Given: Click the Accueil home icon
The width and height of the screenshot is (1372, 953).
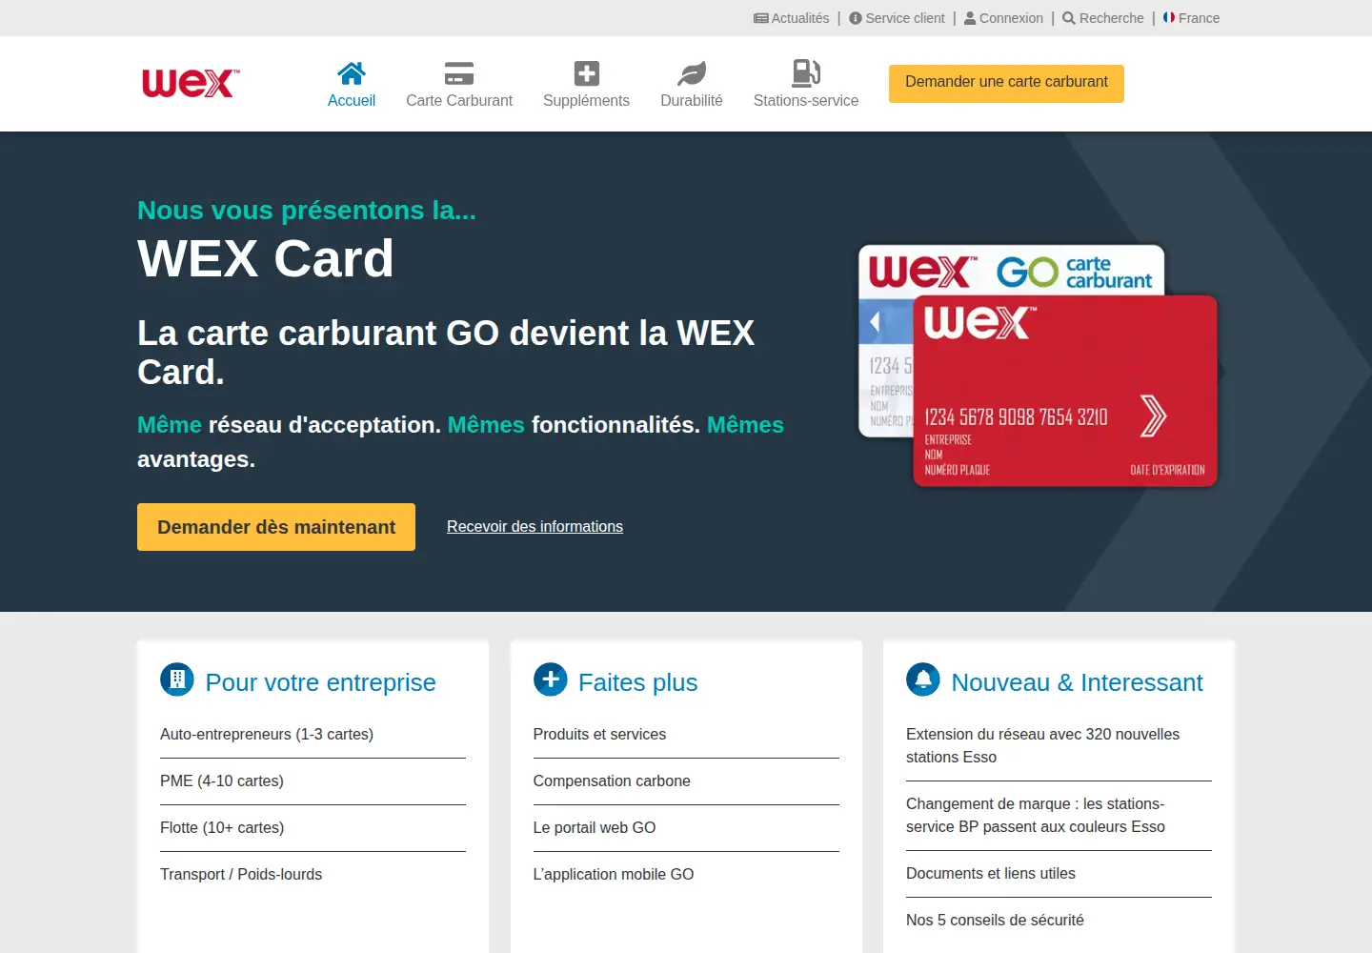Looking at the screenshot, I should tap(352, 73).
